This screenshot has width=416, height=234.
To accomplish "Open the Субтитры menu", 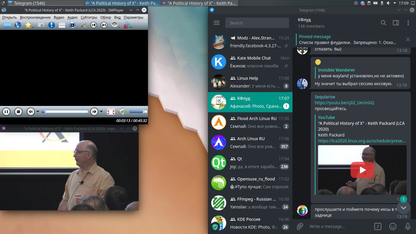I will pos(89,18).
